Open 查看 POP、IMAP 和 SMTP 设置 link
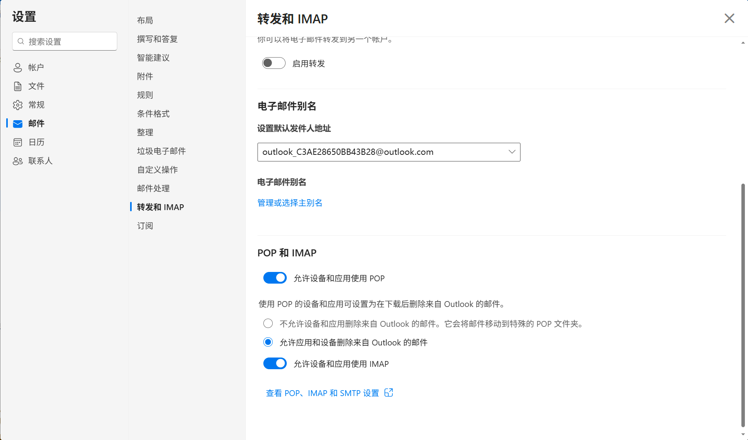This screenshot has width=748, height=440. point(322,393)
